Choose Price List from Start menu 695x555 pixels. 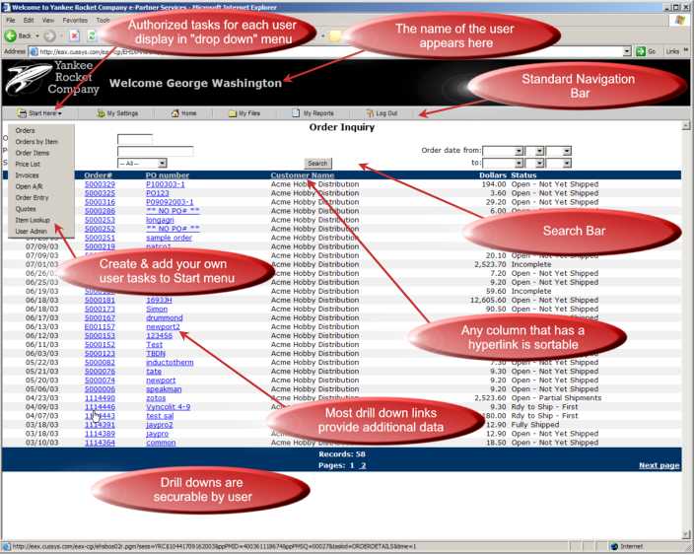tap(29, 165)
